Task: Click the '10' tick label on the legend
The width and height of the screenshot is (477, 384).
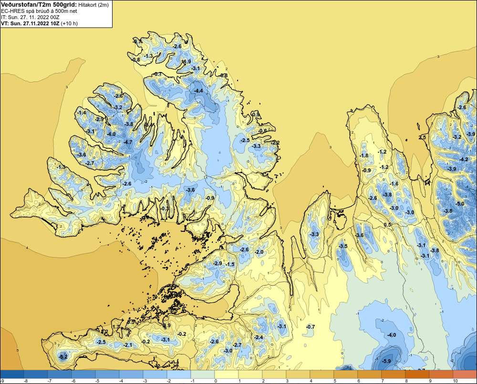Action: pyautogui.click(x=455, y=381)
